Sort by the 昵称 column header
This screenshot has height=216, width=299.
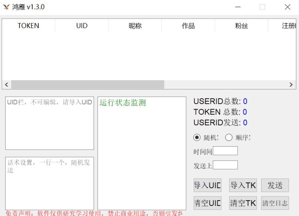coord(135,26)
